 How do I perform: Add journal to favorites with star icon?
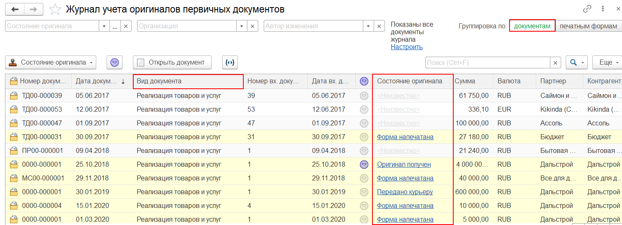pos(55,9)
